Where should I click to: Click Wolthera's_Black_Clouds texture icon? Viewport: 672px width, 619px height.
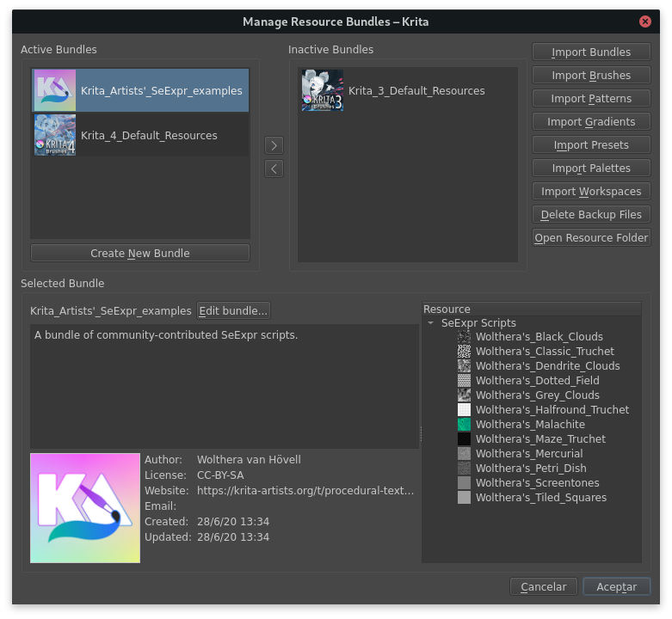[x=465, y=337]
